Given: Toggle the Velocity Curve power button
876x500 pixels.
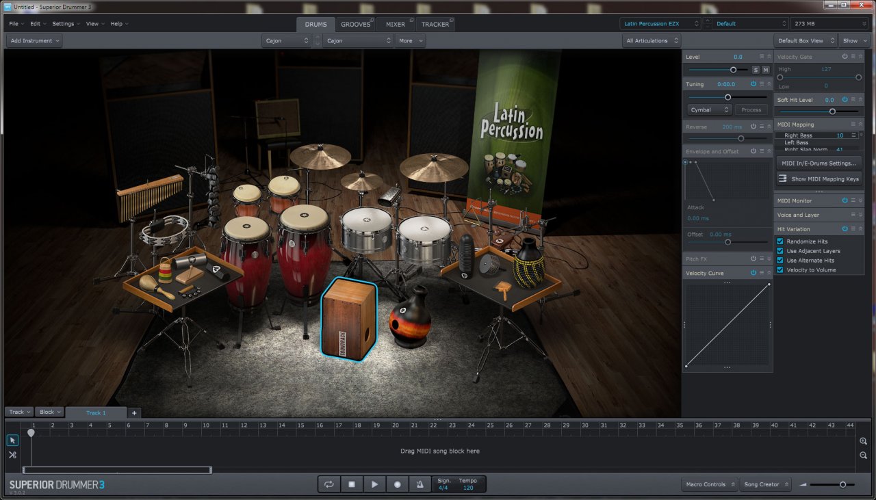Looking at the screenshot, I should 753,273.
